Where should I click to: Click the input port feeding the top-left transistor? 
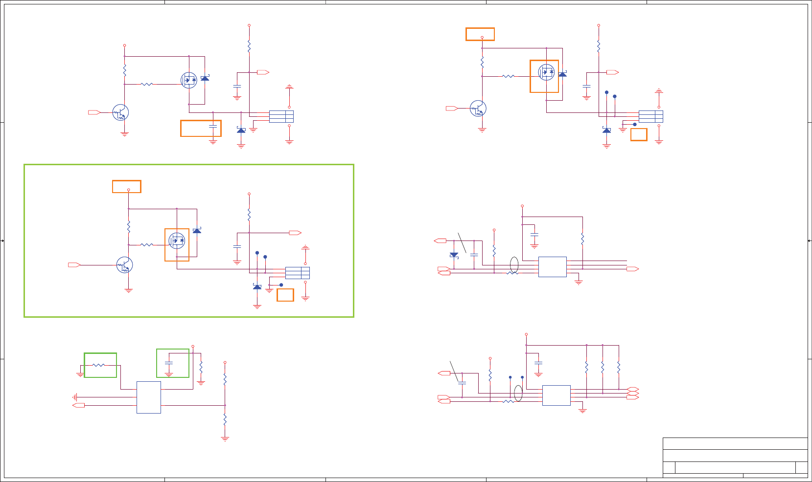point(94,112)
